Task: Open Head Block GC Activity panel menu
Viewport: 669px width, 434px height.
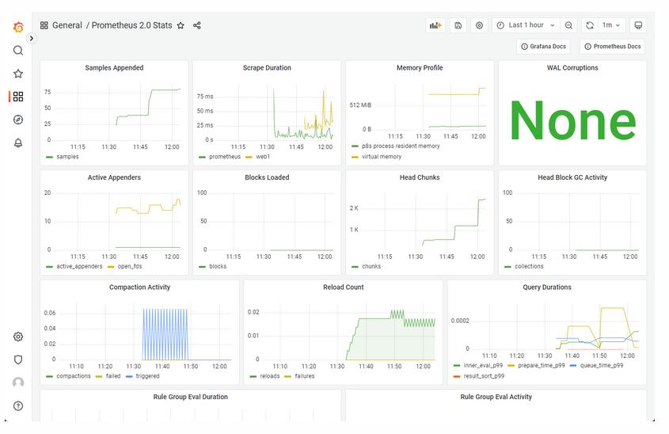Action: (572, 177)
